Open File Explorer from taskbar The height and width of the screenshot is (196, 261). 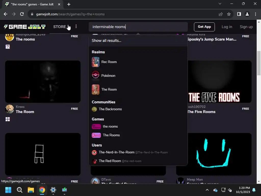click(31, 190)
